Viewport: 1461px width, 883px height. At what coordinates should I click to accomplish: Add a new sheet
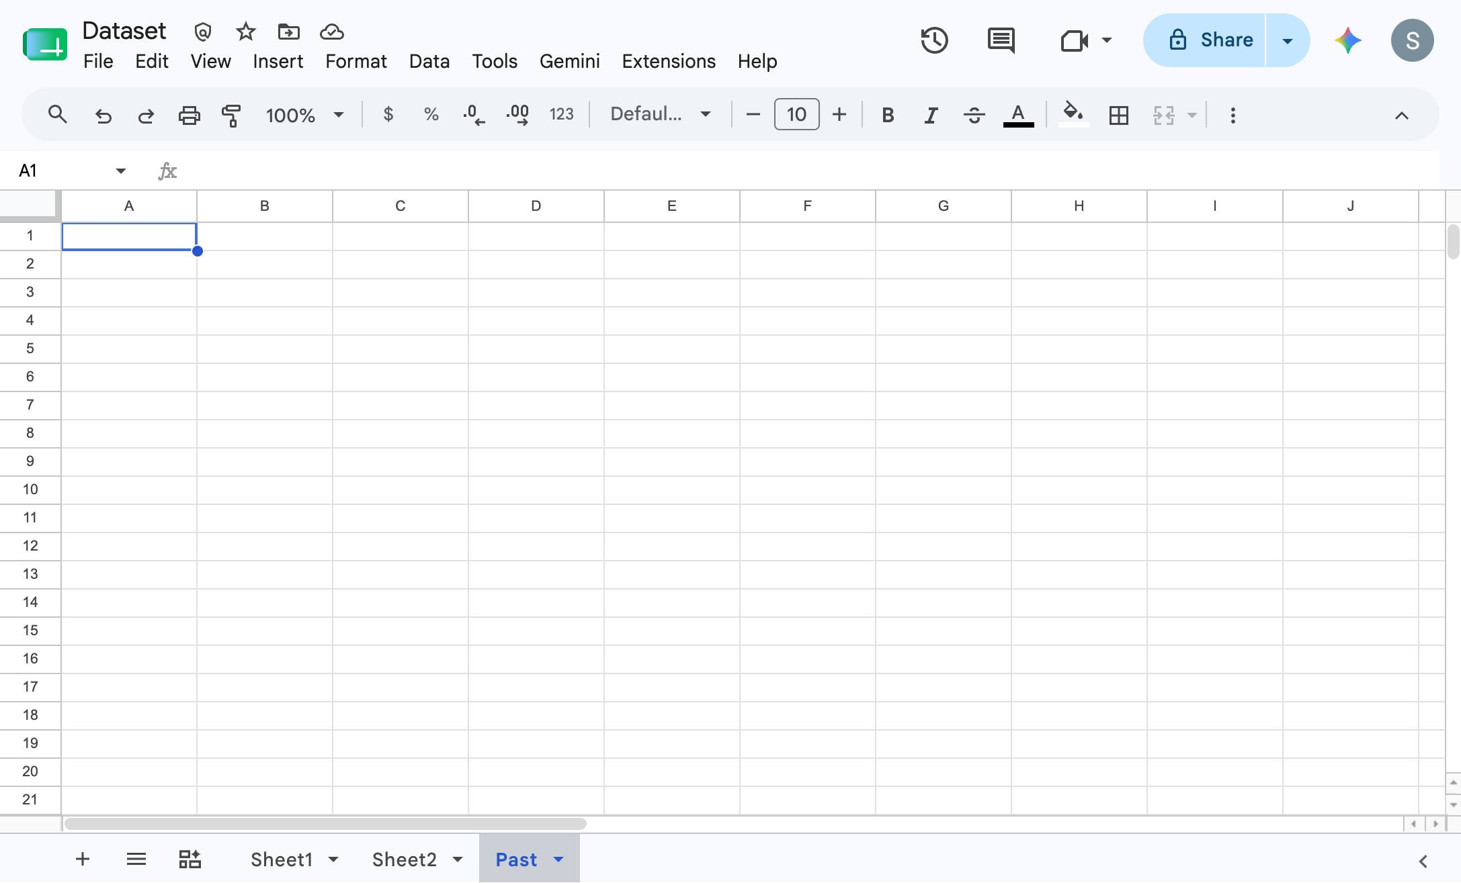[x=83, y=859]
